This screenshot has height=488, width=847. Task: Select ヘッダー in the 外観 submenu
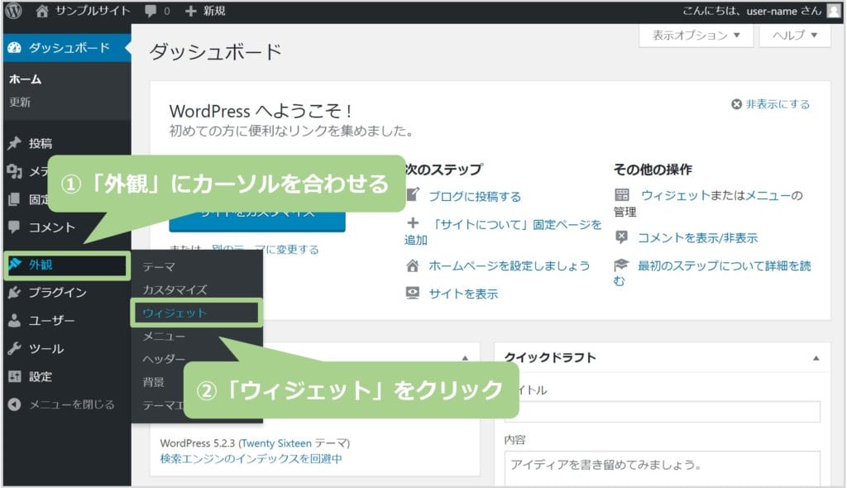click(x=165, y=359)
